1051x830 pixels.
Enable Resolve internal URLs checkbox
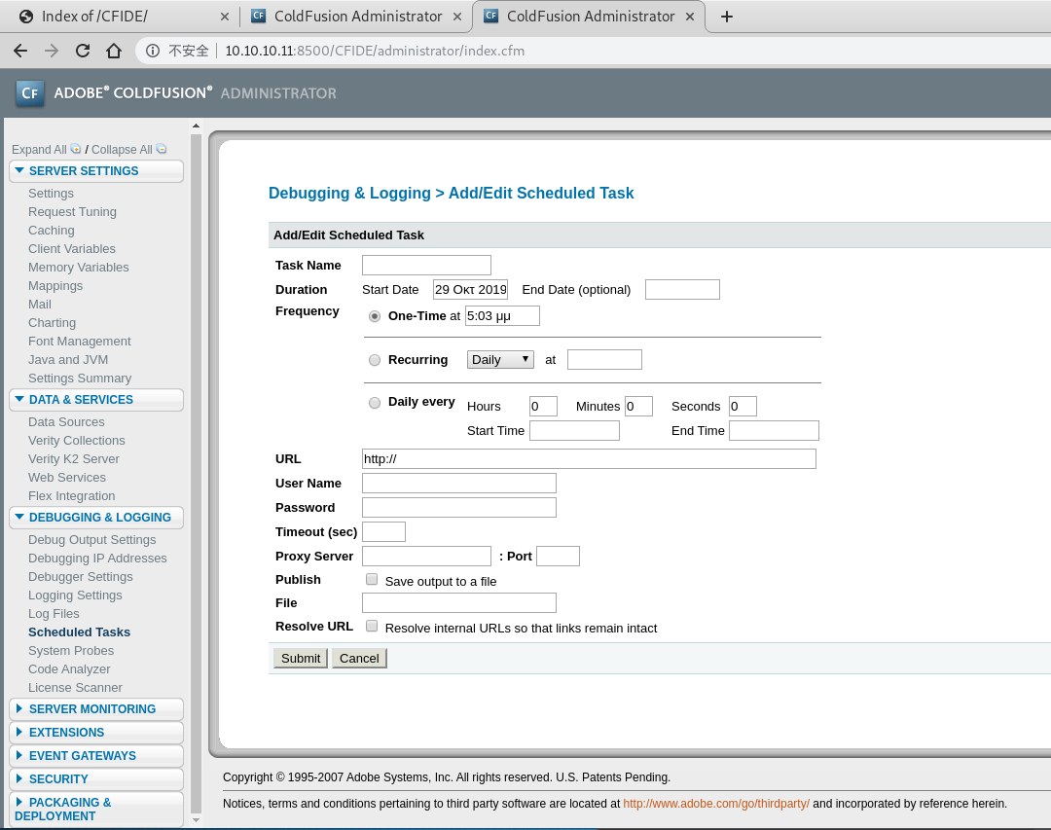(x=372, y=627)
